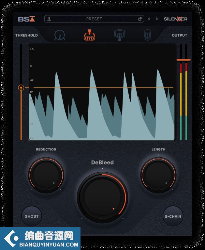Go to next preset arrow
205x250 pixels.
click(157, 19)
